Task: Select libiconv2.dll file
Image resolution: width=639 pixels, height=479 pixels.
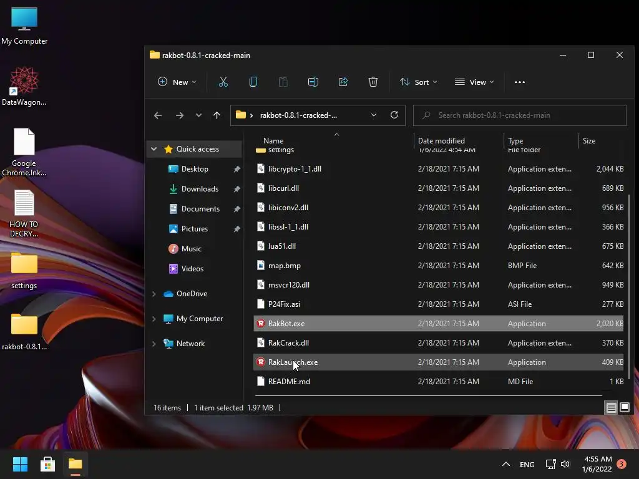Action: [x=439, y=208]
